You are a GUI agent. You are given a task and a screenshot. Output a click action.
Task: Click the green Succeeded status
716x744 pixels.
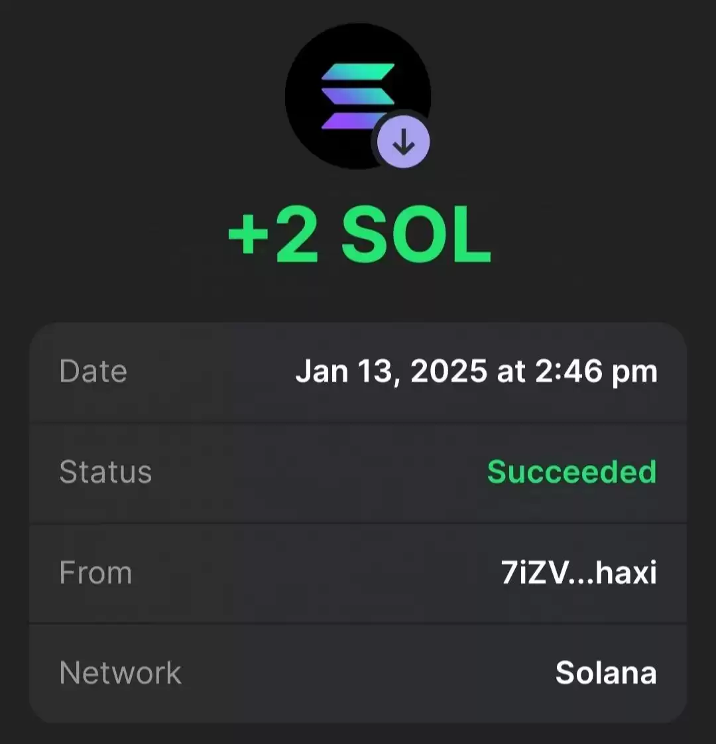point(571,471)
